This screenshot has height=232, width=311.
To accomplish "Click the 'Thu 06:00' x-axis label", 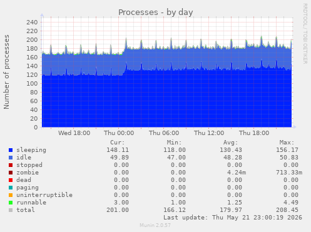I will click(164, 133).
